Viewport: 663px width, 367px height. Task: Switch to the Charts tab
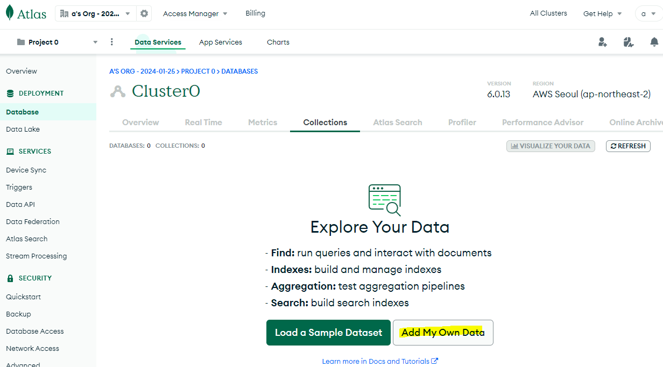[278, 42]
